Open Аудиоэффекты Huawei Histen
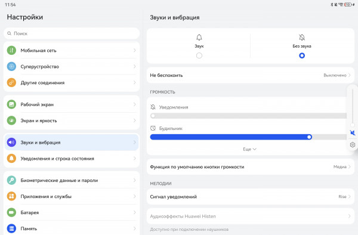Viewport: 358px width, 235px height. point(251,216)
